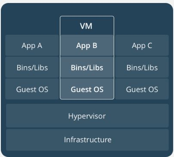The image size is (174, 157).
Task: Select Guest OS below App C column
Action: point(142,89)
